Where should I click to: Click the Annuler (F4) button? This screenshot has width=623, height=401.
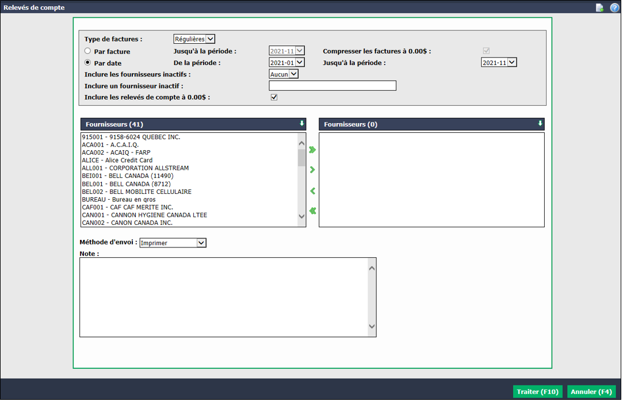click(x=591, y=391)
